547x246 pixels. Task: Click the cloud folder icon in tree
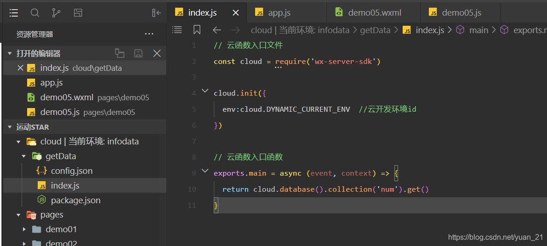point(31,142)
